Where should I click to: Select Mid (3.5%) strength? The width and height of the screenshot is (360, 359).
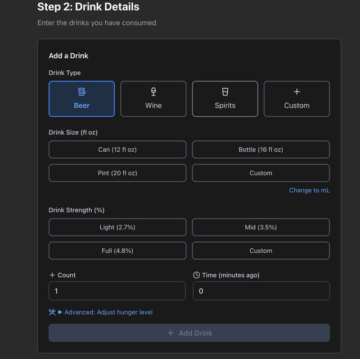click(261, 227)
